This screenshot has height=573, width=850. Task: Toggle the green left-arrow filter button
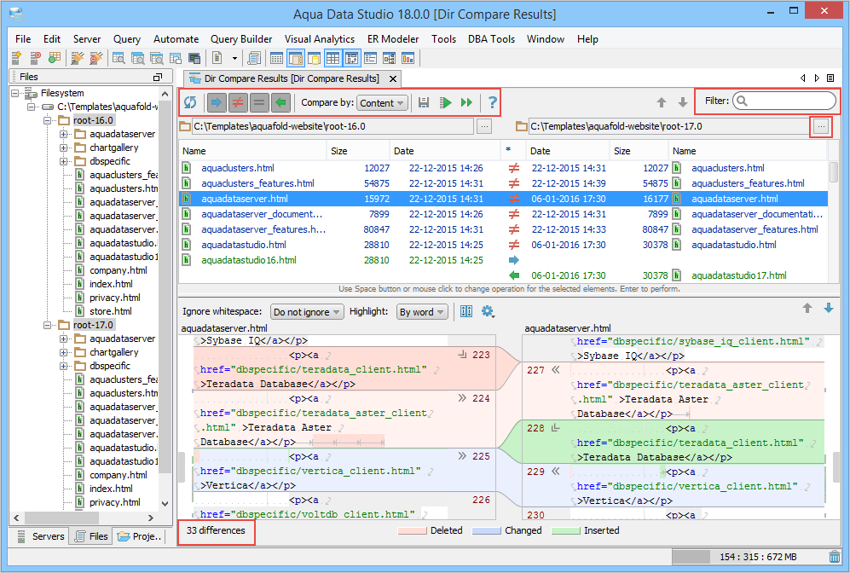point(280,102)
